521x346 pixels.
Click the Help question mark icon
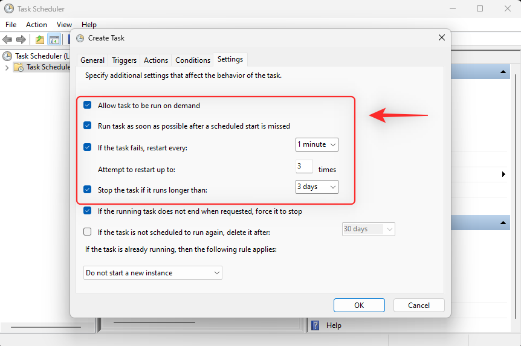pyautogui.click(x=315, y=325)
